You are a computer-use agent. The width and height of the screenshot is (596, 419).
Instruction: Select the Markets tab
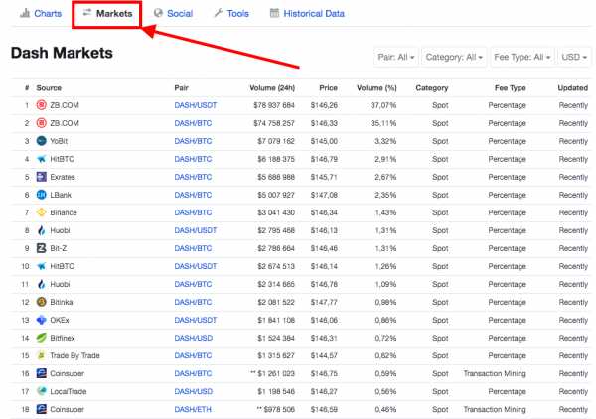107,13
